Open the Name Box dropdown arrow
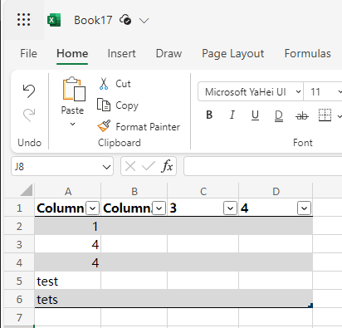Viewport: 342px width, 328px height. 106,167
